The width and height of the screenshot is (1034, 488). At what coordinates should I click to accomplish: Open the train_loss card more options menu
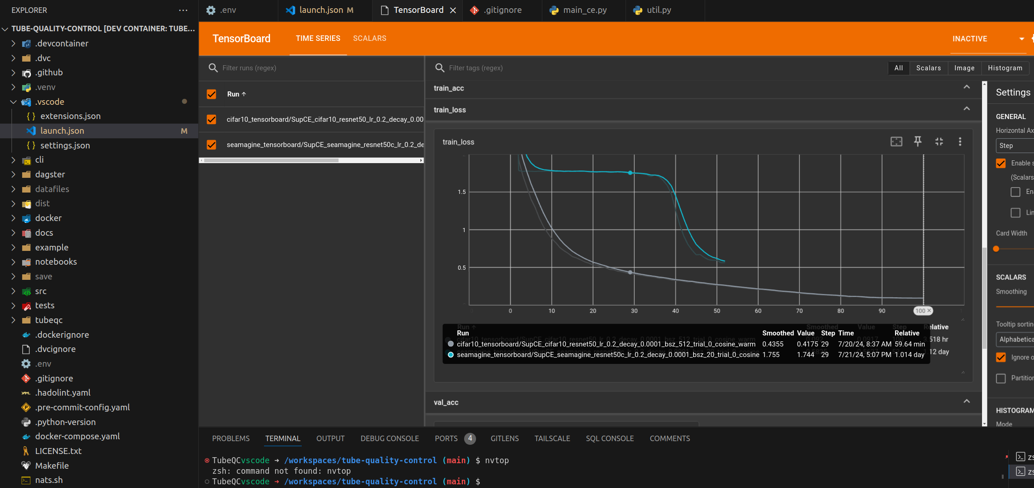(960, 142)
